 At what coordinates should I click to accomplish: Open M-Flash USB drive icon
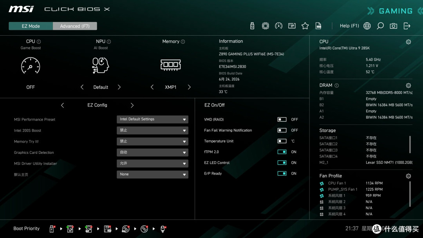coord(252,26)
